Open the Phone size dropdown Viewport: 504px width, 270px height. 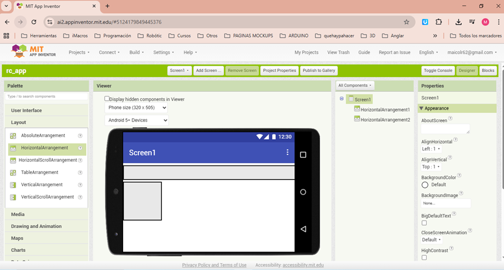click(136, 108)
